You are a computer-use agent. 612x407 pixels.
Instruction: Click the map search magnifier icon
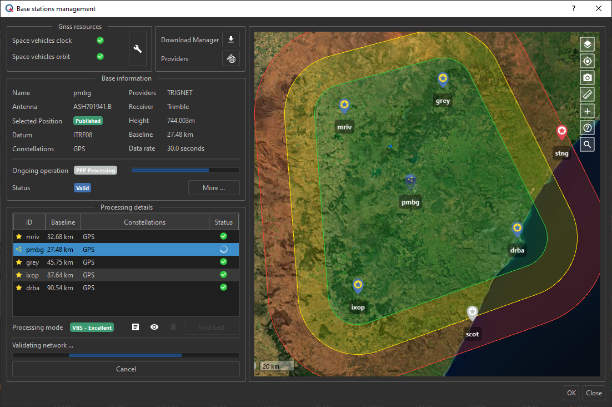[x=587, y=145]
